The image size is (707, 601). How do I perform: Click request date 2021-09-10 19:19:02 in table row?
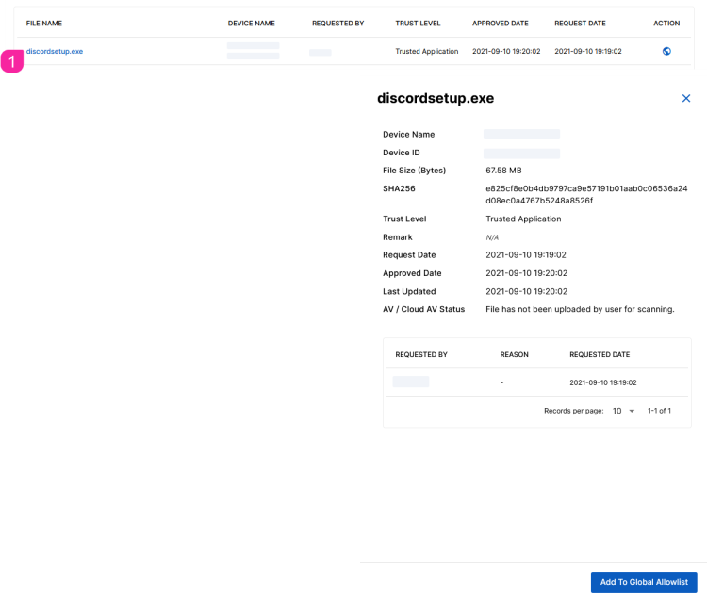coord(588,52)
